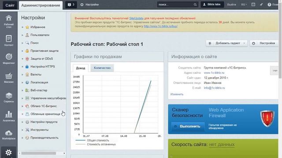The image size is (282, 158).
Task: Click the Проактивная защита lock icon
Action: coord(27,51)
